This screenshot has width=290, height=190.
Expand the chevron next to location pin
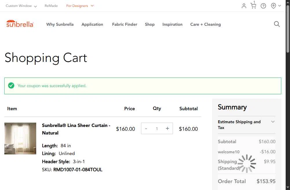coord(280,6)
